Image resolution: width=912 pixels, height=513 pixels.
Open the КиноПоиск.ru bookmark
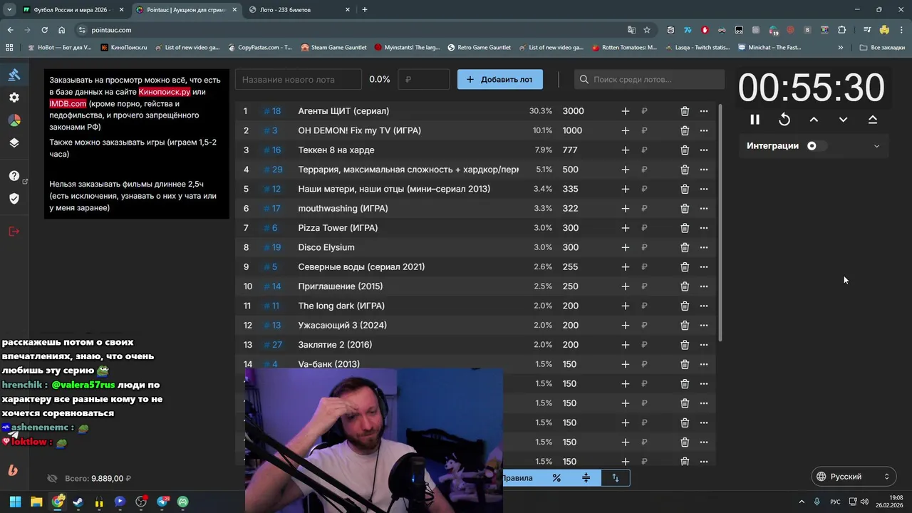click(x=124, y=48)
